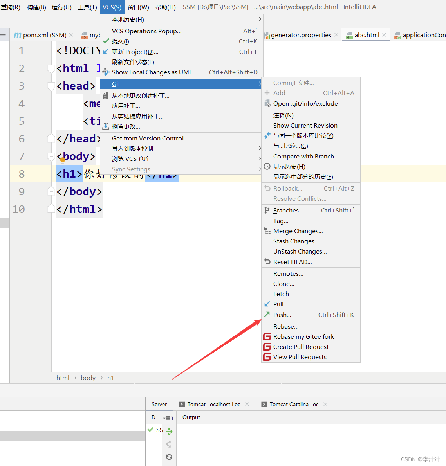
Task: Click the Reset HEAD icon
Action: pyautogui.click(x=267, y=261)
